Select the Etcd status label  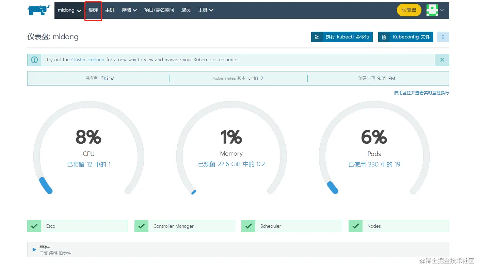[51, 226]
